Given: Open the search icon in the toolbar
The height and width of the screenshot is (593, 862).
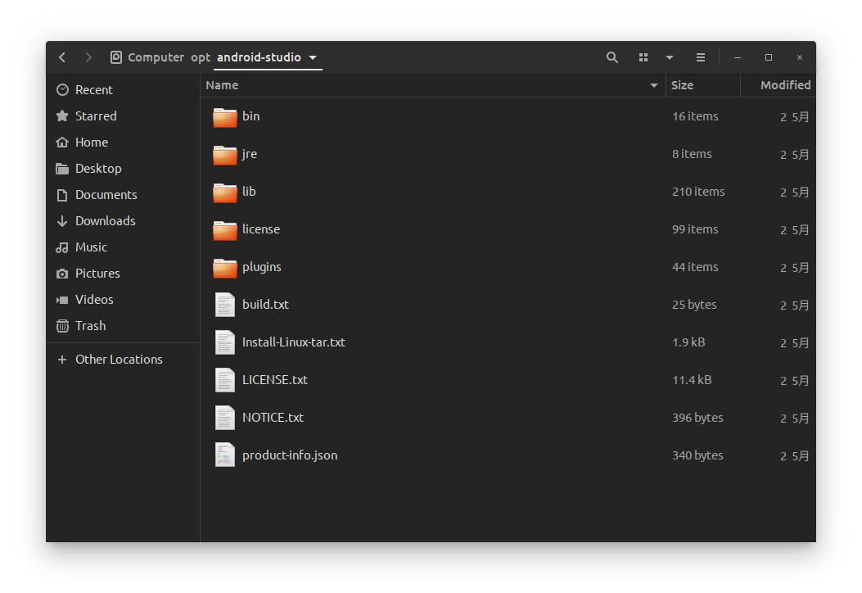Looking at the screenshot, I should click(x=612, y=57).
